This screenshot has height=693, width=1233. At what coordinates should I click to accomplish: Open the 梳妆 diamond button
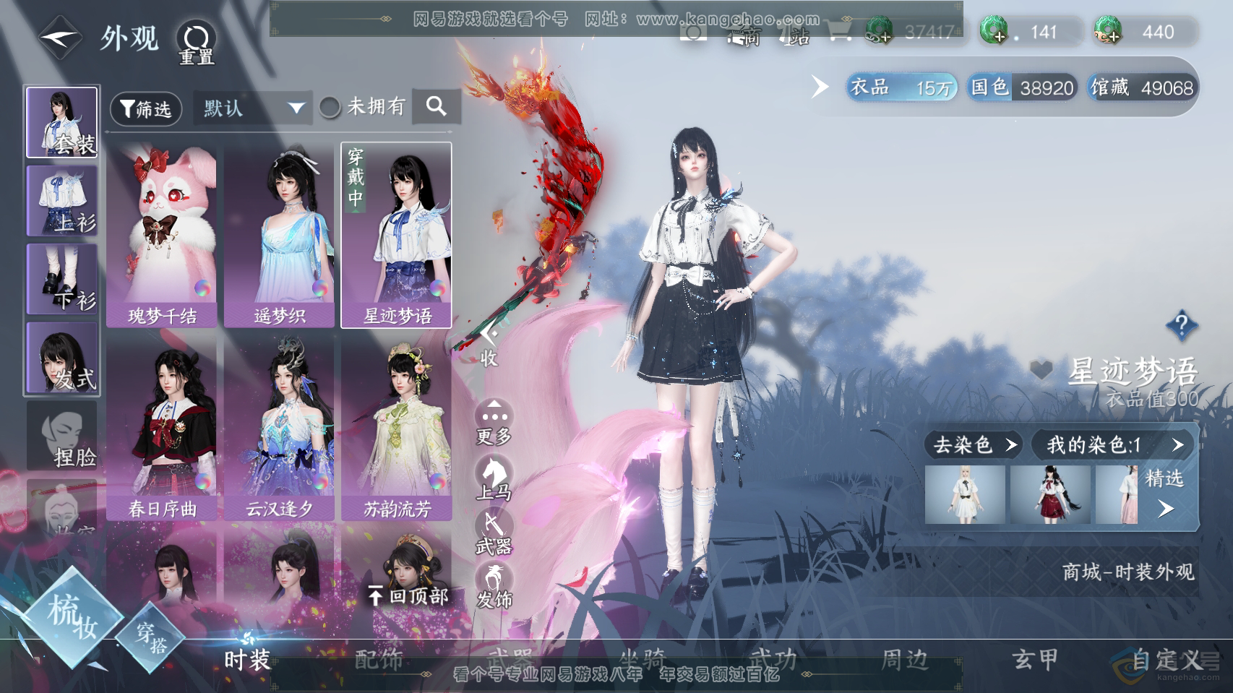coord(72,618)
